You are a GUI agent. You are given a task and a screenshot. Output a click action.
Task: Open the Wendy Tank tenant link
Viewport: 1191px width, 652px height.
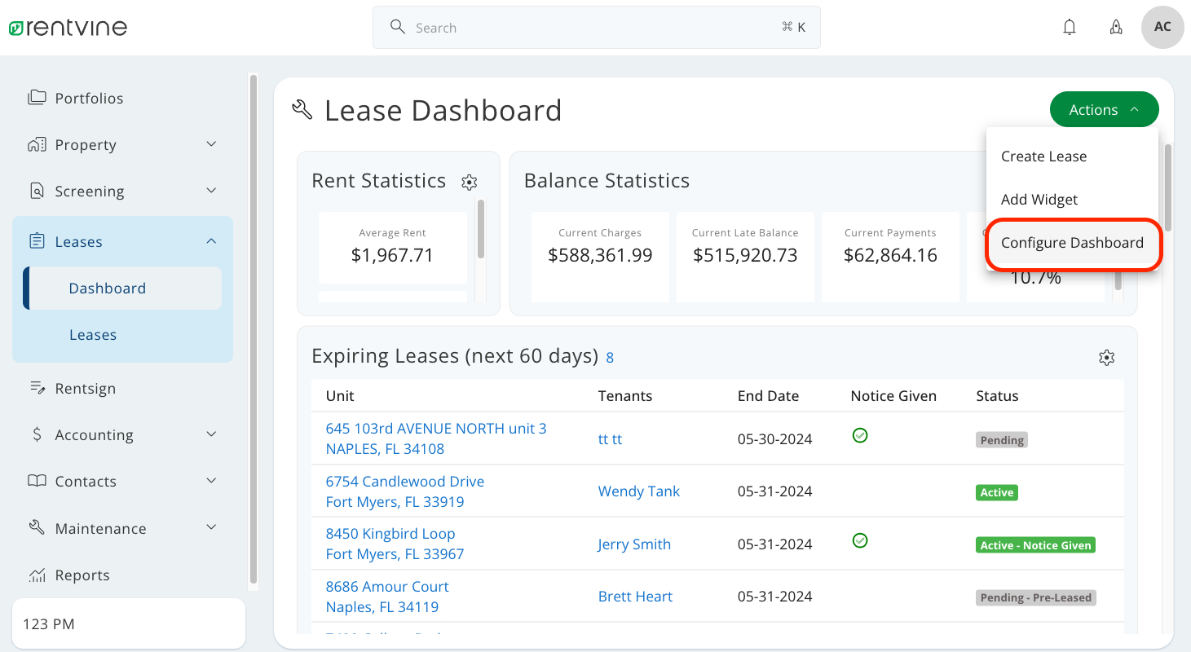(638, 491)
